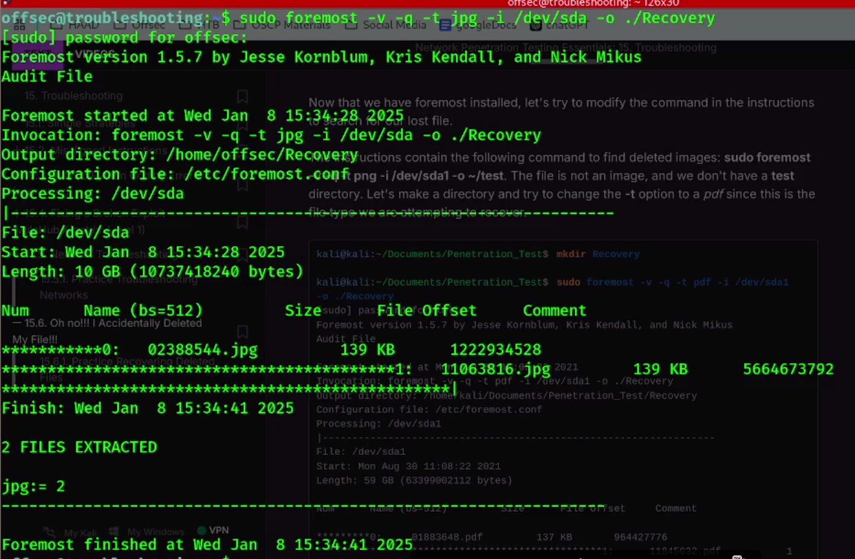Click the apps grid icon left of bookmarks
Image resolution: width=855 pixels, height=559 pixels.
(19, 25)
